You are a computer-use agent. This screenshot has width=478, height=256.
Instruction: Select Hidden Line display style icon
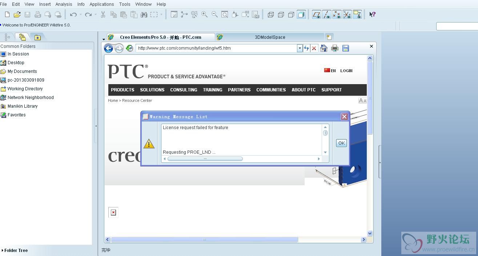tap(281, 15)
